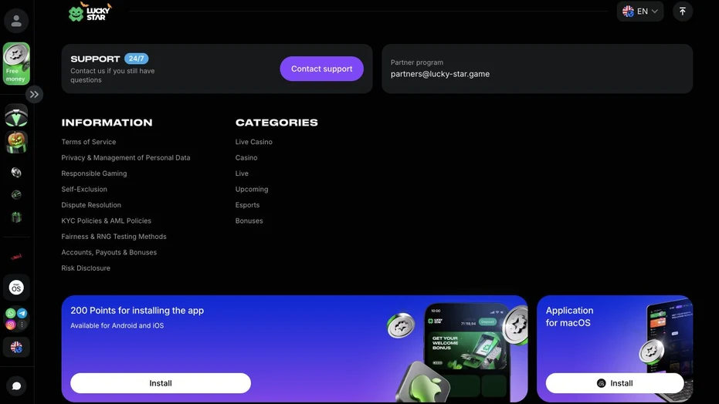Open Fairness & RNG Testing Methods link

(x=114, y=237)
